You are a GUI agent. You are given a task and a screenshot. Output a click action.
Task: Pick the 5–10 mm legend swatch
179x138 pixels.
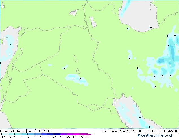(31, 134)
